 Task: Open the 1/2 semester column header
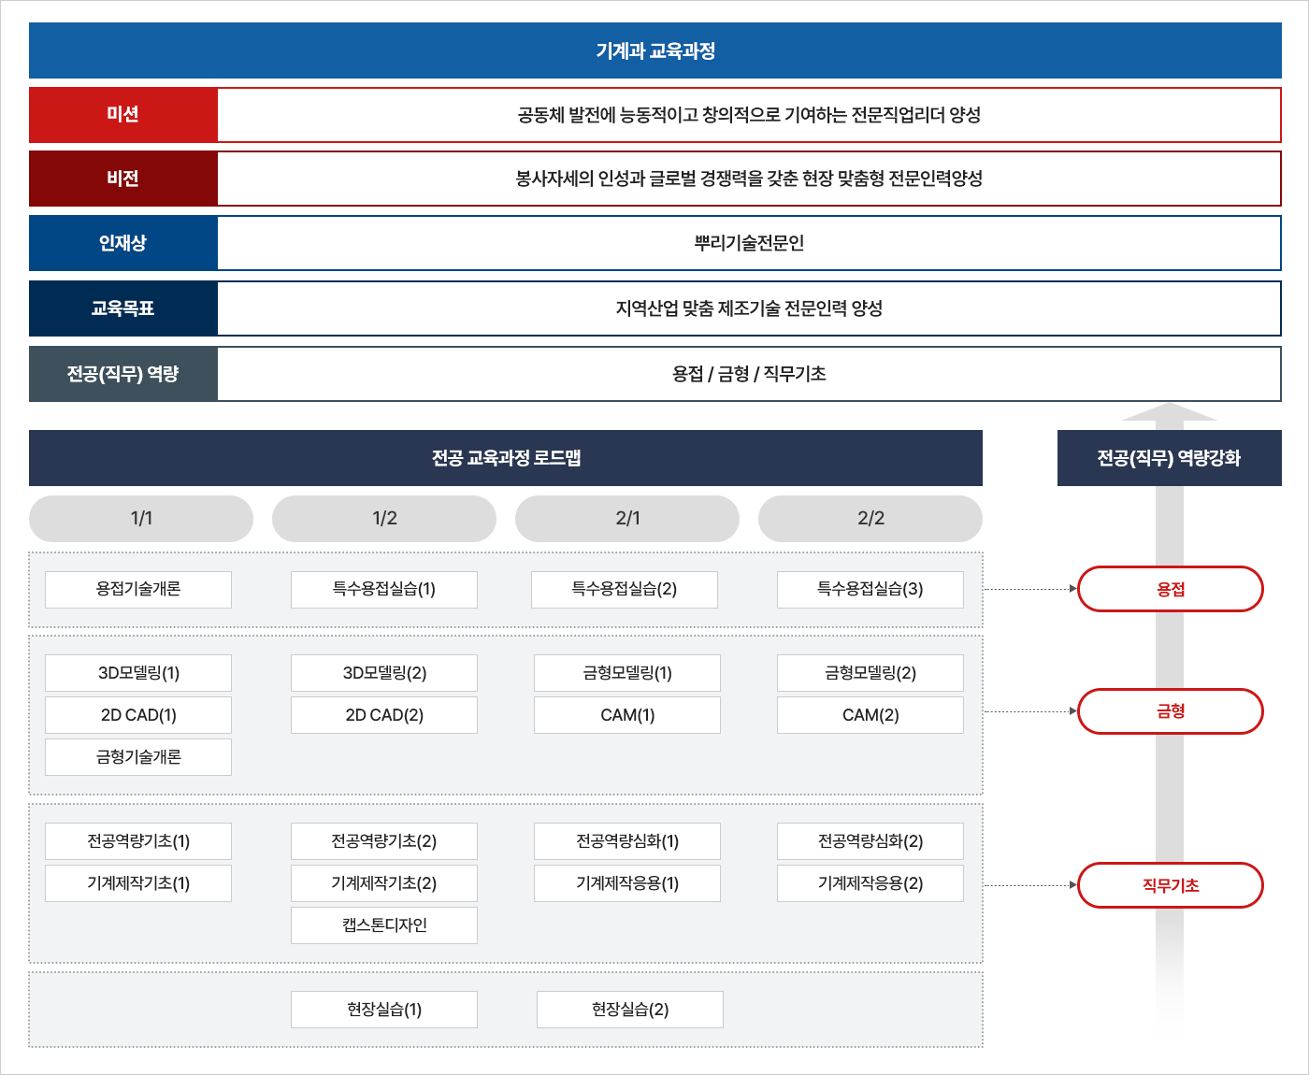[384, 519]
